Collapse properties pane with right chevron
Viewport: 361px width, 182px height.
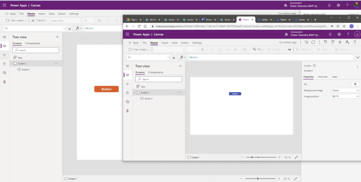[x=357, y=66]
